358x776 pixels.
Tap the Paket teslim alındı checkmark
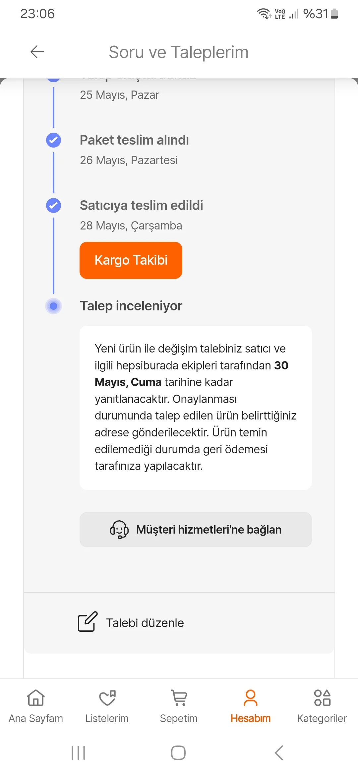53,140
